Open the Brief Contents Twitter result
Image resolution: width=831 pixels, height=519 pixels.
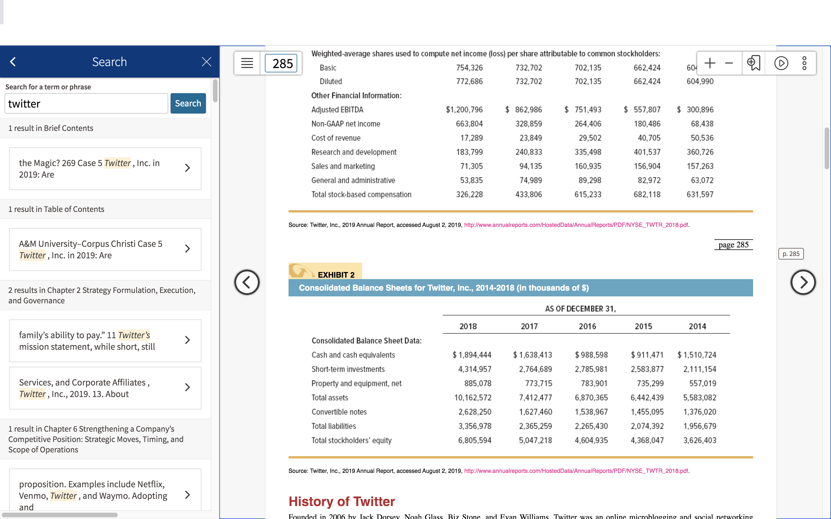click(105, 169)
